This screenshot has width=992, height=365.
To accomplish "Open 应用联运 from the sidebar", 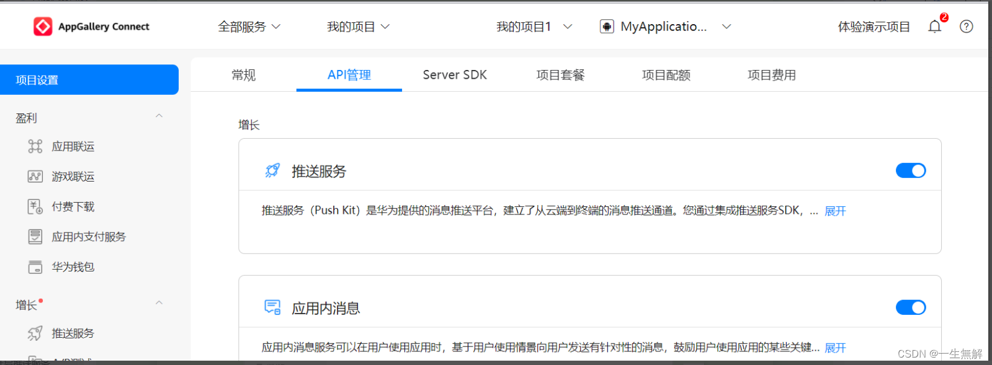I will click(73, 146).
